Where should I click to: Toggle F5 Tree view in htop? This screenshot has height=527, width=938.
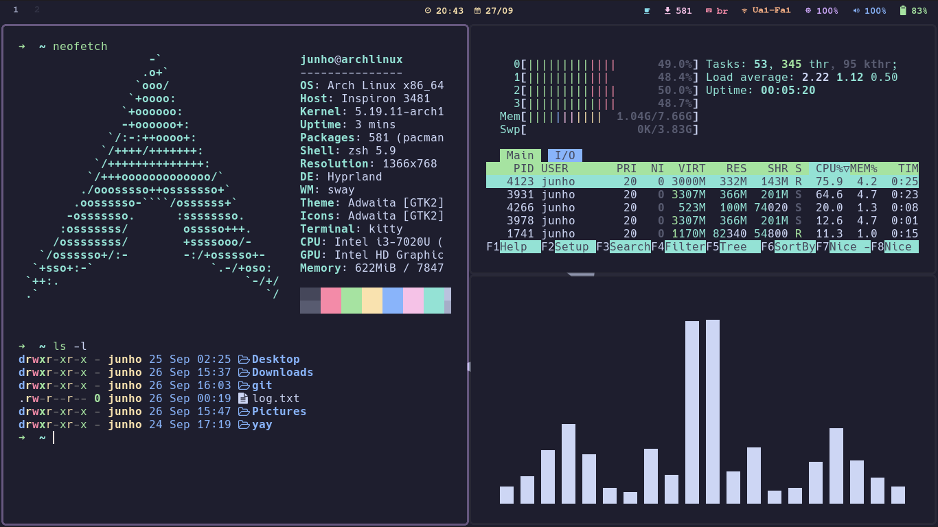pyautogui.click(x=733, y=247)
